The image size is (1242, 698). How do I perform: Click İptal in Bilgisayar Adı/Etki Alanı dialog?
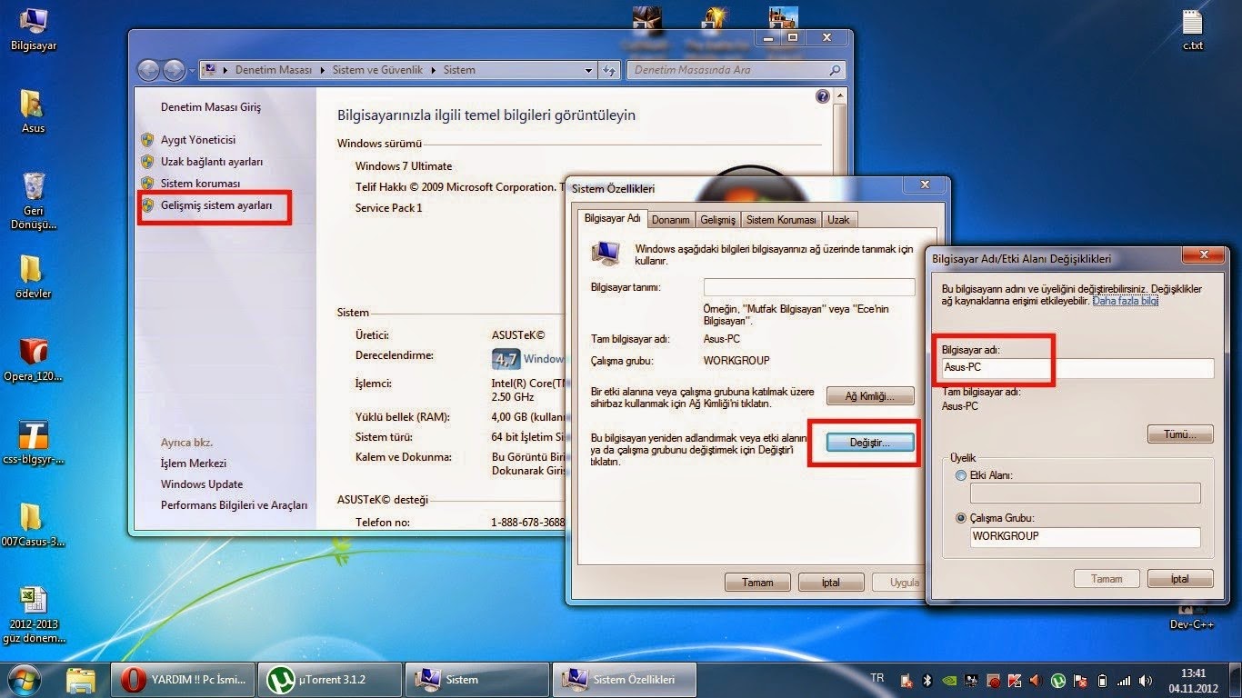1180,579
